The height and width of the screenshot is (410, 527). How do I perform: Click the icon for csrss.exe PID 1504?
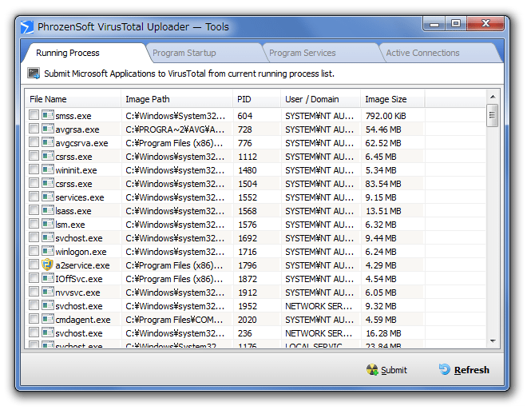[x=48, y=183]
